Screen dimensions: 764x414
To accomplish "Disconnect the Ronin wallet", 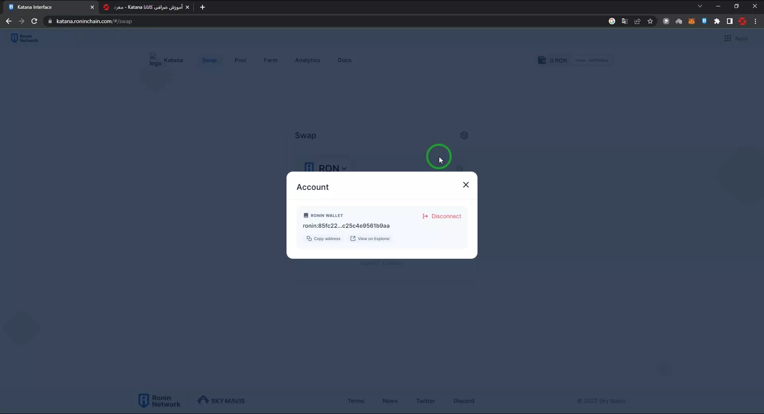I will point(442,216).
